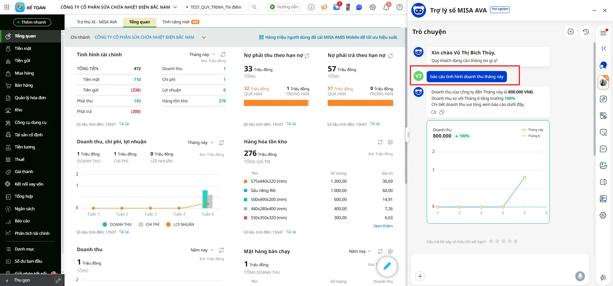
Task: Open Bán hàng in sidebar menu
Action: pos(24,85)
